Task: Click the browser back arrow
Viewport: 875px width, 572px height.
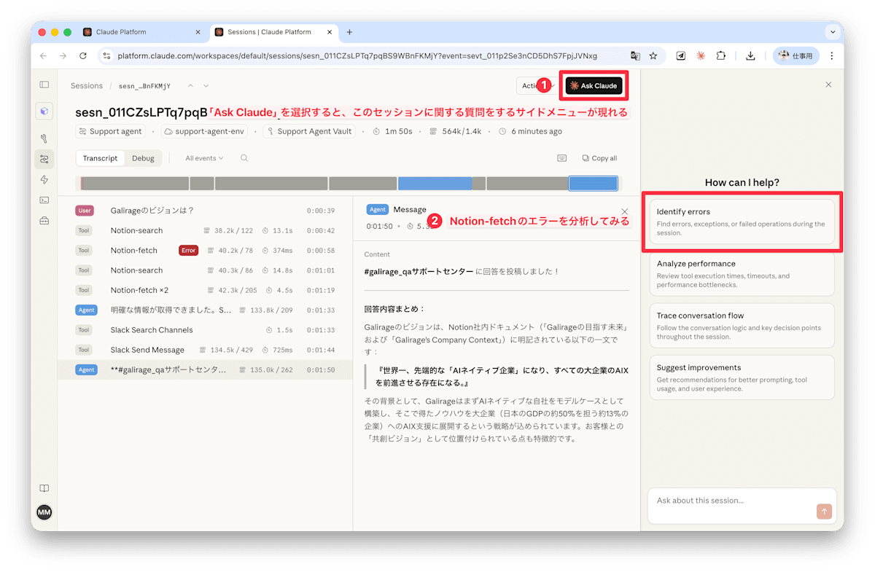Action: coord(44,55)
